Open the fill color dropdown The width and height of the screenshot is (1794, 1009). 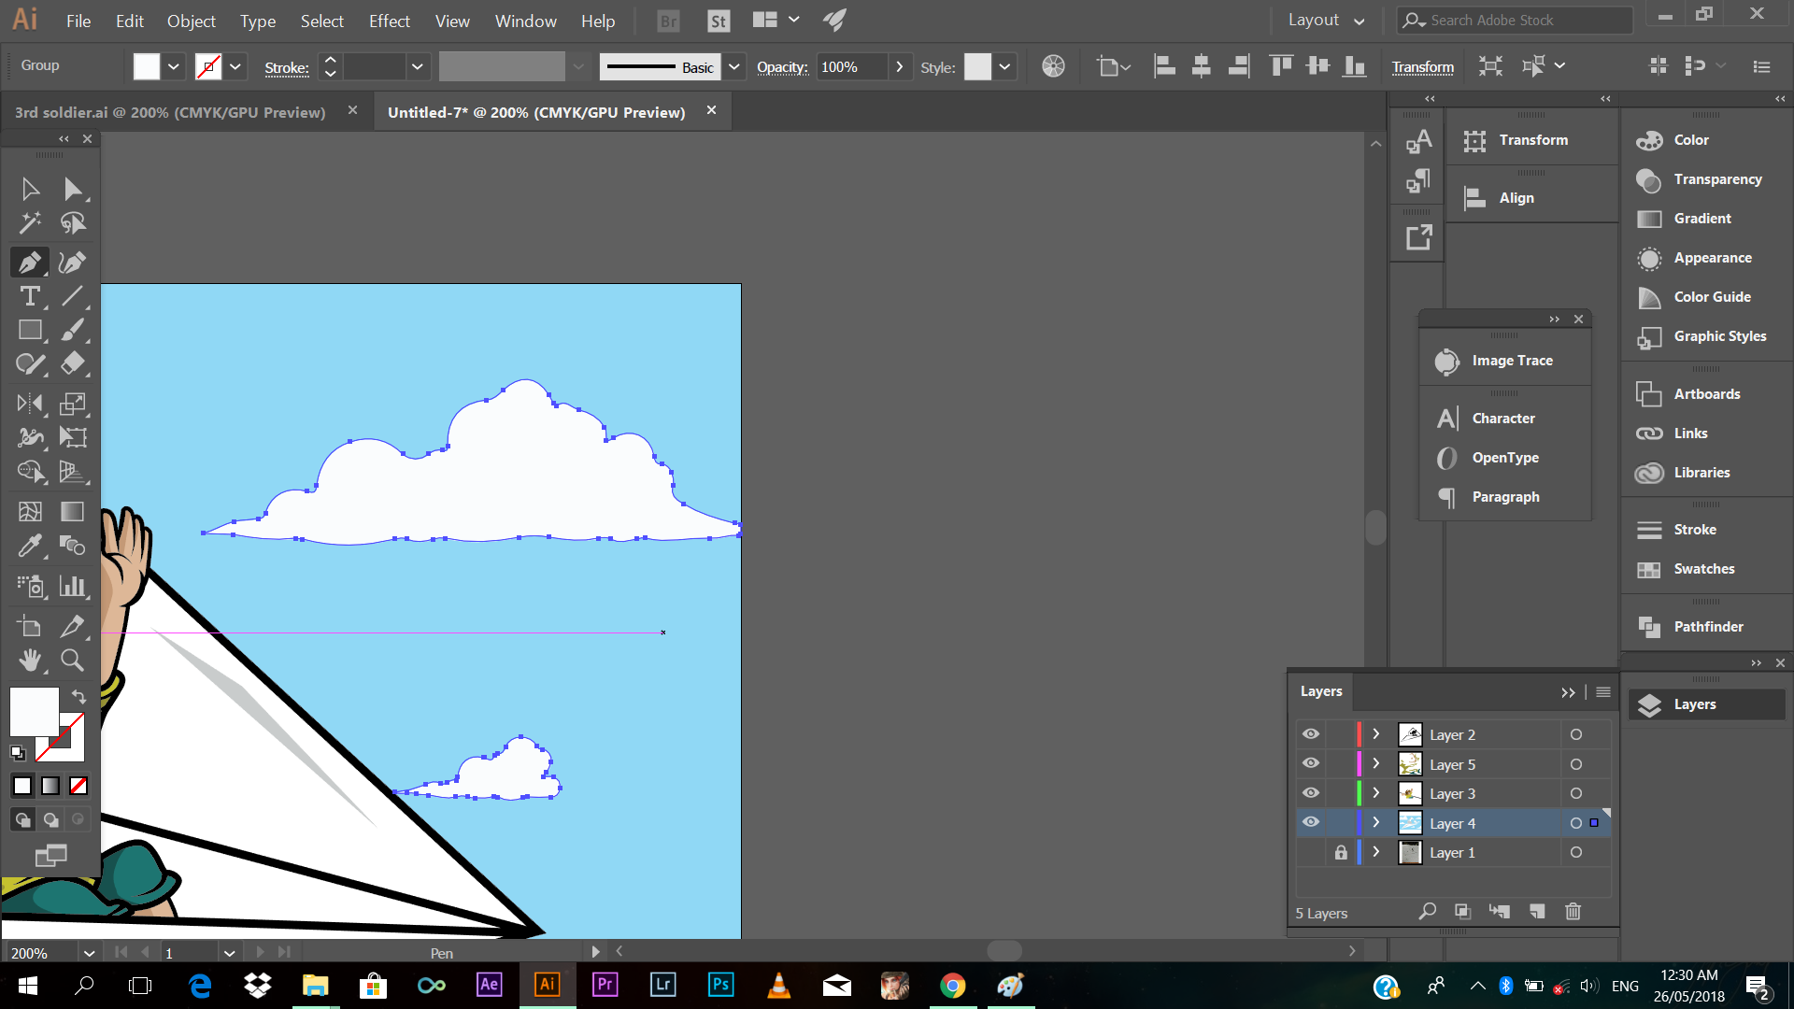[174, 66]
